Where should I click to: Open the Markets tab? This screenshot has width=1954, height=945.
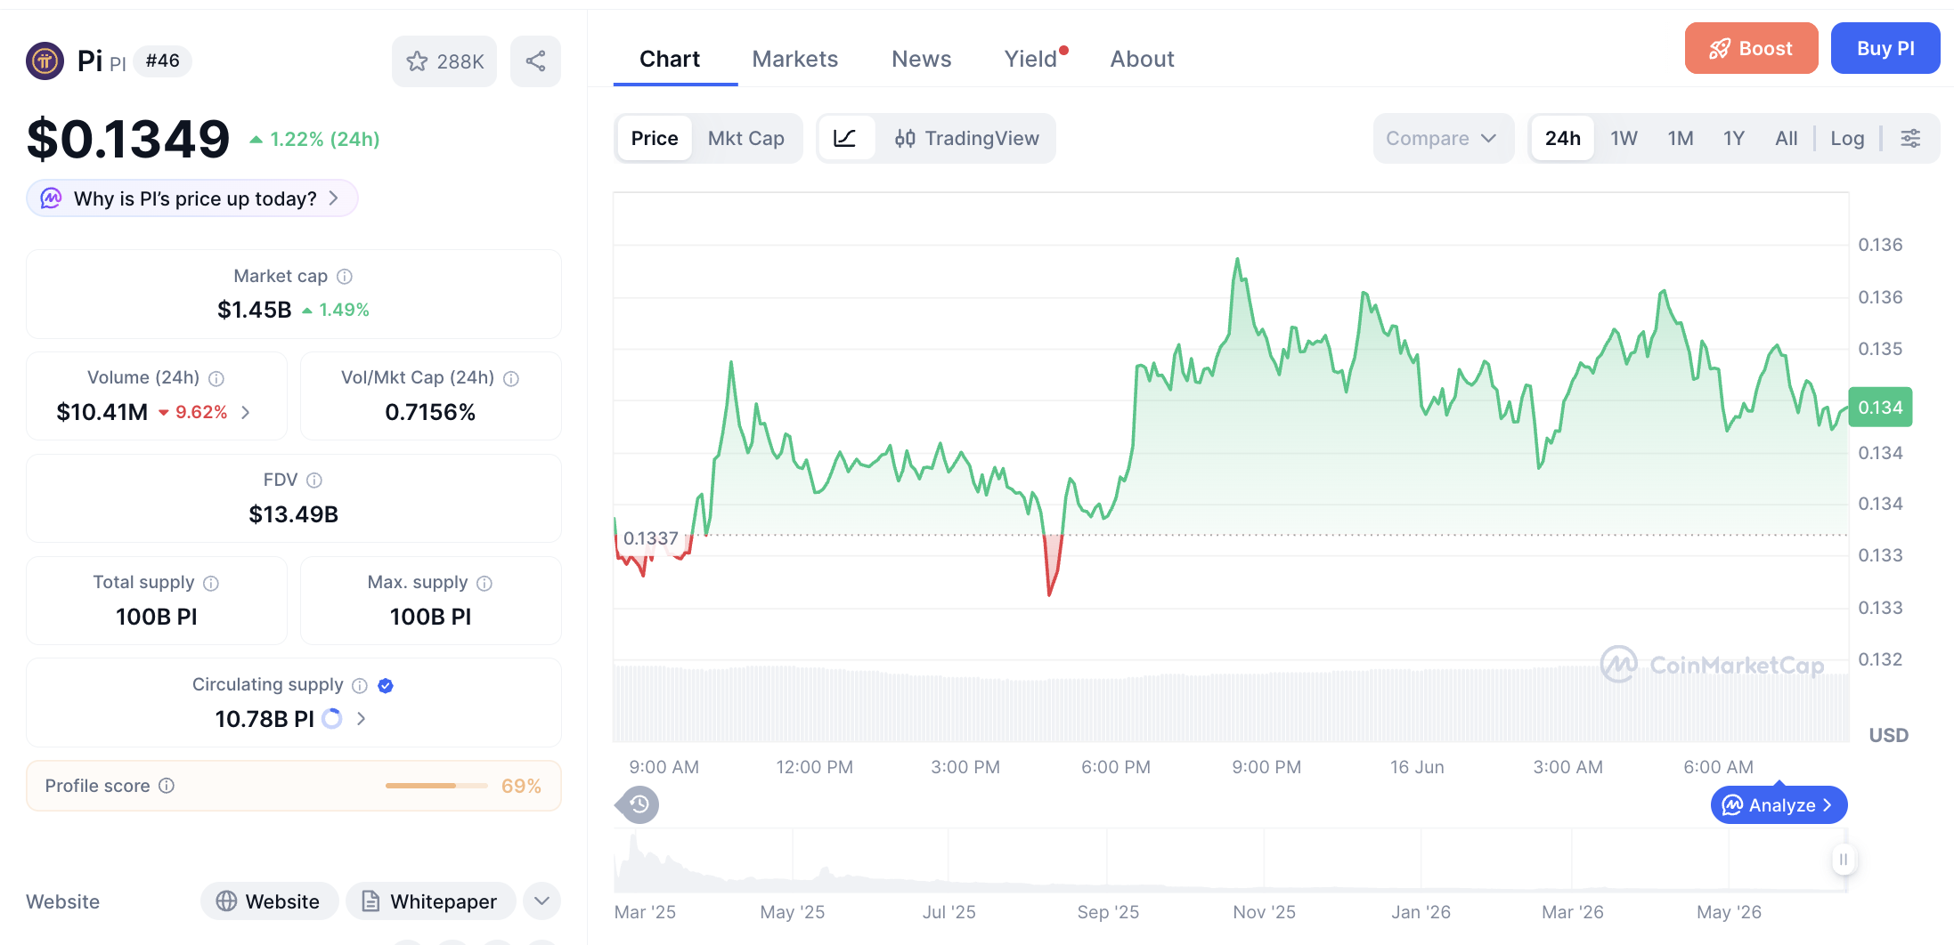click(795, 59)
